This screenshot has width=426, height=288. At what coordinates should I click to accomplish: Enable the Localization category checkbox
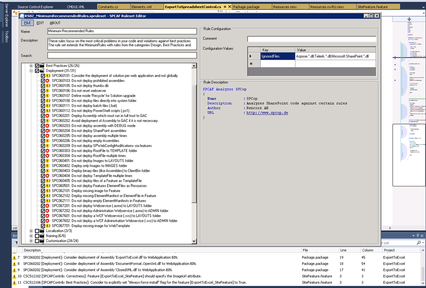(37, 231)
